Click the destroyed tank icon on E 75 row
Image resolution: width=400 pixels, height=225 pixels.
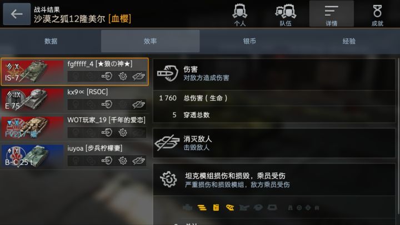click(138, 104)
